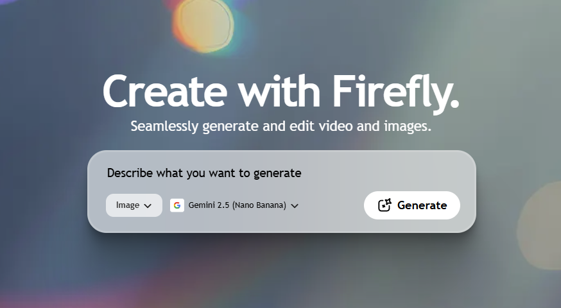Click the 'Create with Firefly.' headline

coord(280,90)
